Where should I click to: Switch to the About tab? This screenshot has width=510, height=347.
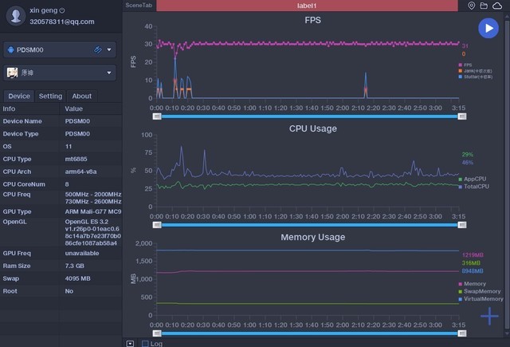(x=82, y=96)
